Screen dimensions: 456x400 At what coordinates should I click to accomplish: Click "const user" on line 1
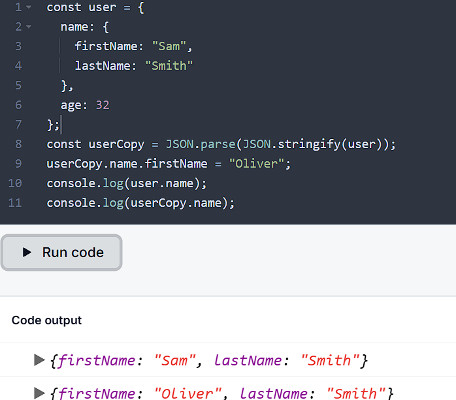(x=82, y=7)
